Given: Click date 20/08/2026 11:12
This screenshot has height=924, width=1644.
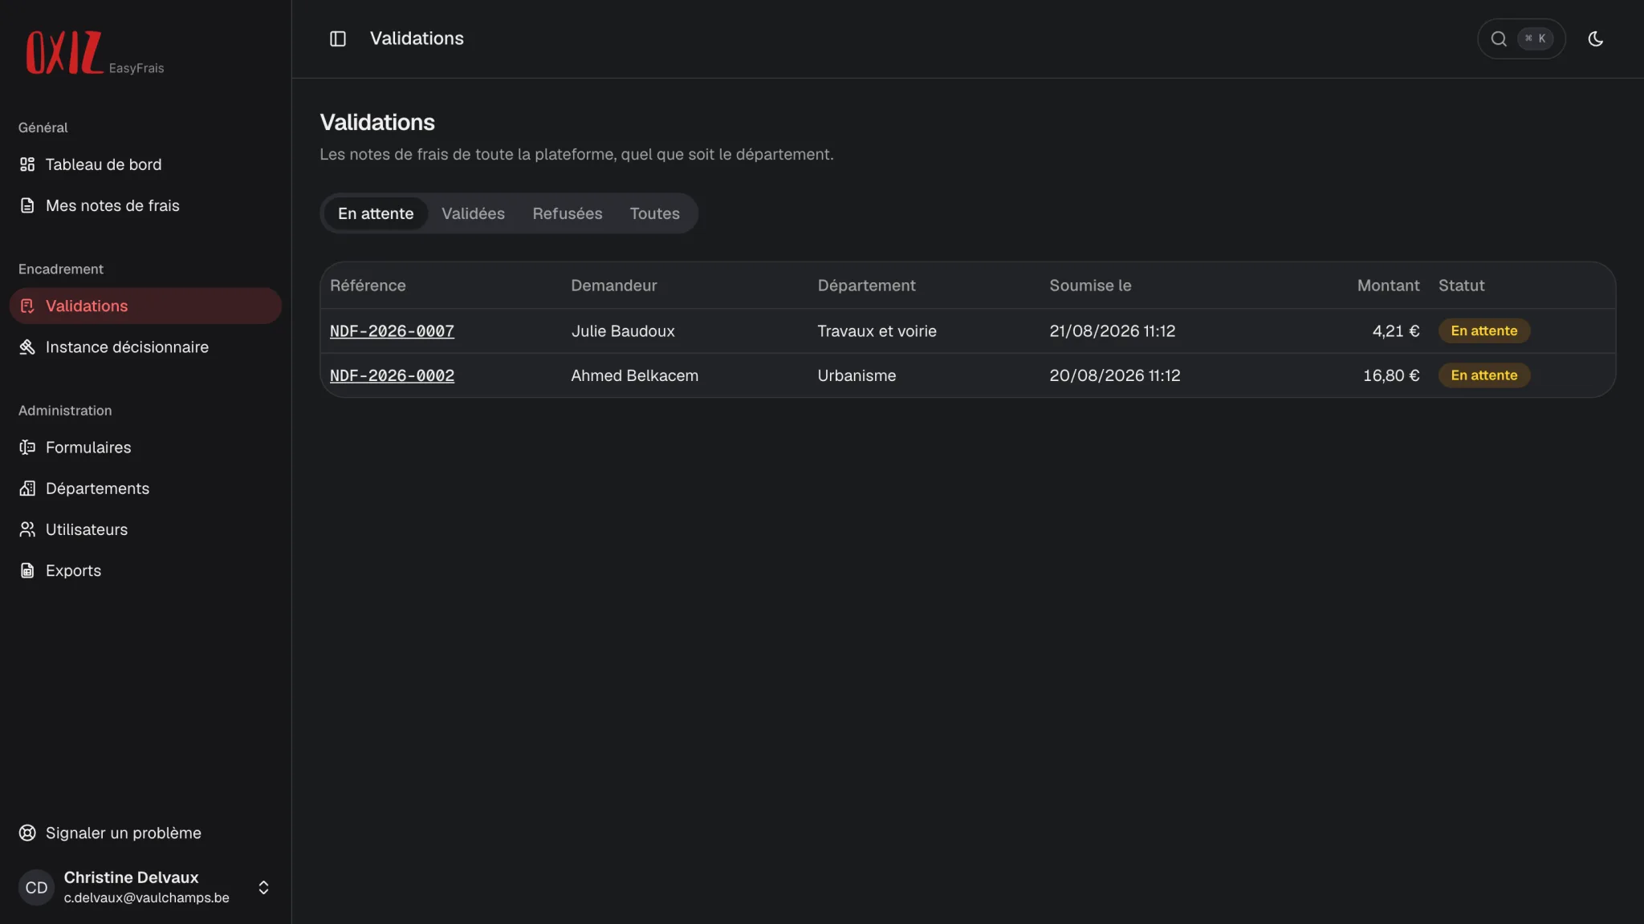Looking at the screenshot, I should click(1114, 375).
